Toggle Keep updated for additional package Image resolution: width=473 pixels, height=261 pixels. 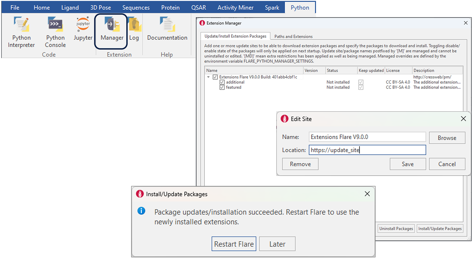[x=361, y=82]
